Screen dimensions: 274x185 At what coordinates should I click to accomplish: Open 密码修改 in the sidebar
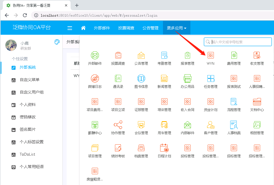[28, 117]
